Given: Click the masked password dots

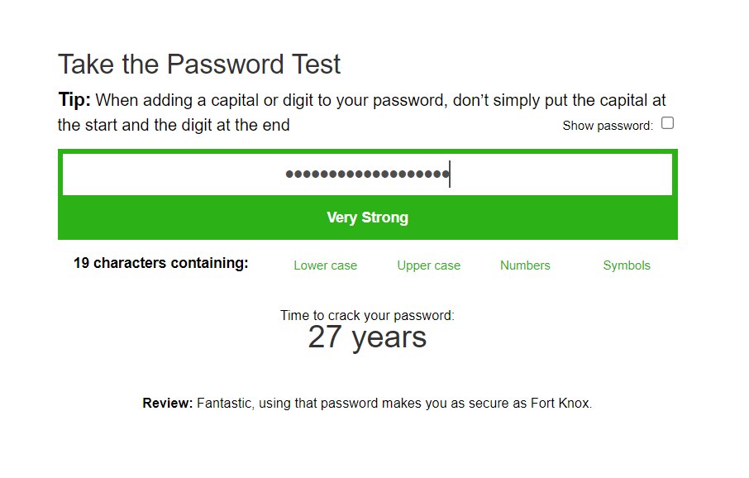Looking at the screenshot, I should point(367,174).
